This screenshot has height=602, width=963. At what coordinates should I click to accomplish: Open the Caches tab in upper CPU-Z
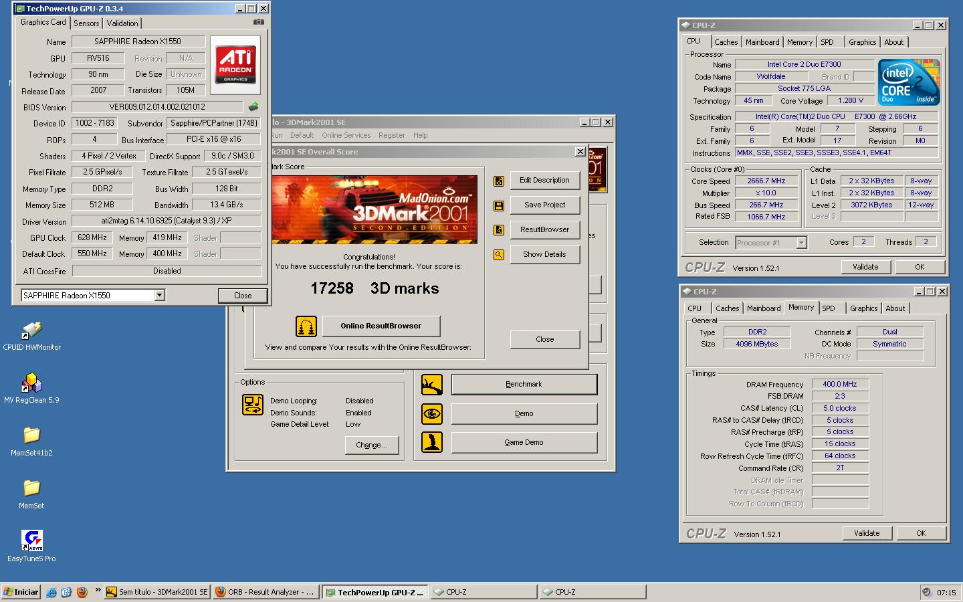click(726, 42)
